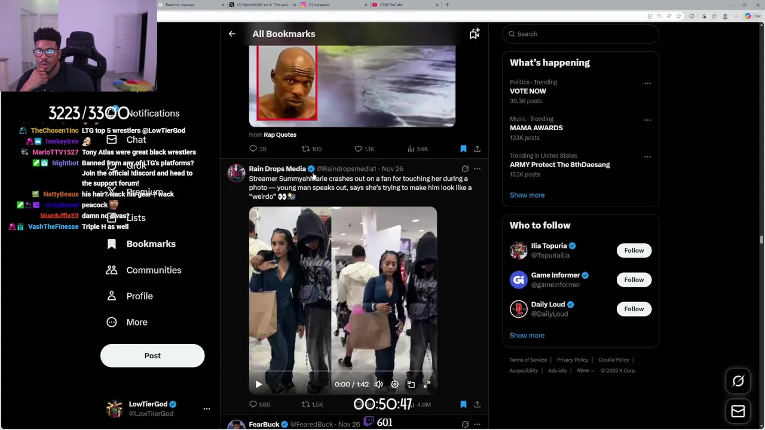
Task: Click the search field
Action: pyautogui.click(x=580, y=34)
